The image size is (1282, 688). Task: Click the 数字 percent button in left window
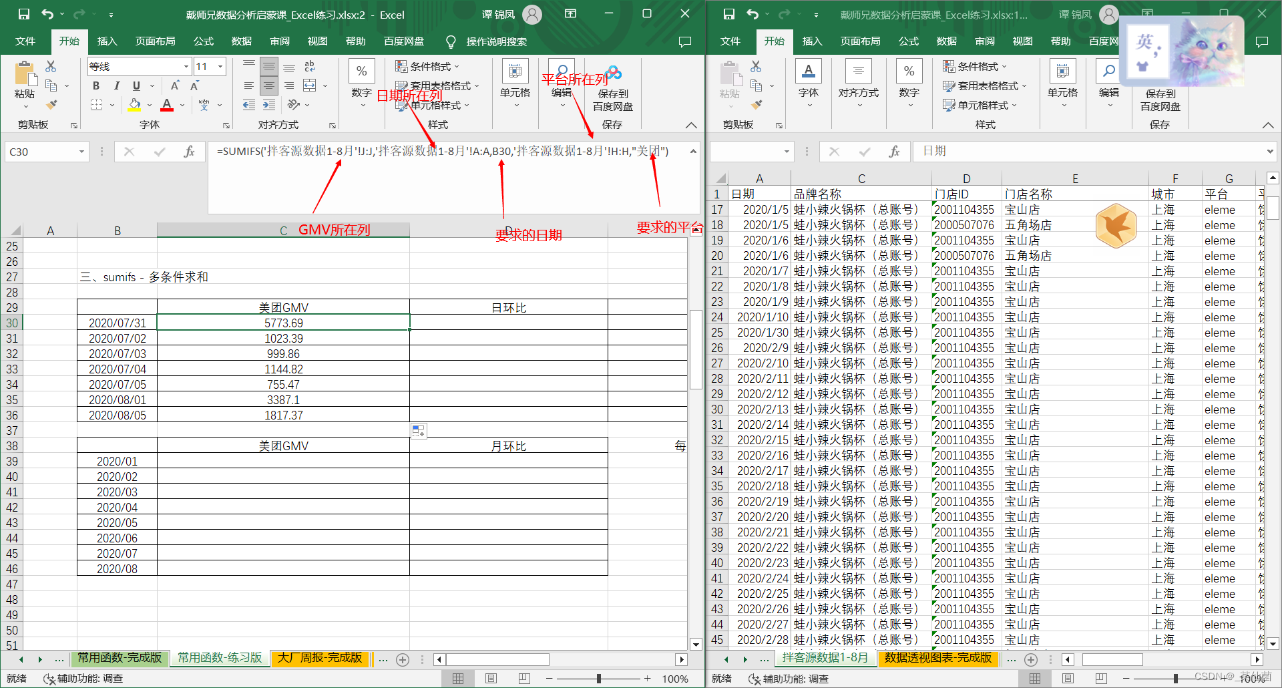pos(361,81)
